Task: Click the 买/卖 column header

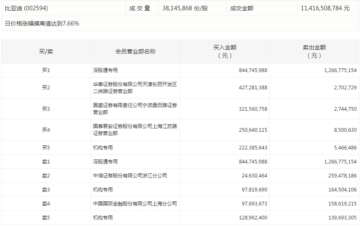Action: pyautogui.click(x=46, y=51)
